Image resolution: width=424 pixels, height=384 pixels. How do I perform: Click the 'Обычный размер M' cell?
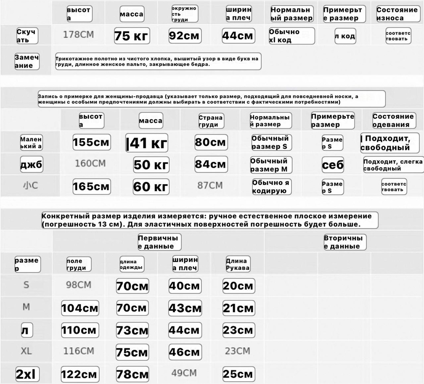pyautogui.click(x=271, y=165)
